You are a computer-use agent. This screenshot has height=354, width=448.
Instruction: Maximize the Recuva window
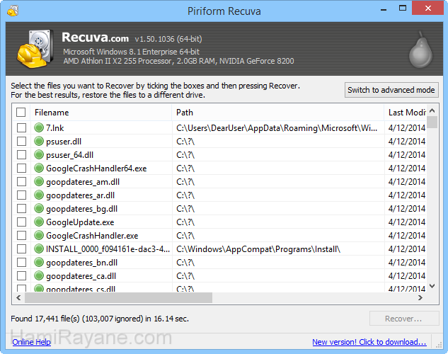pos(403,8)
